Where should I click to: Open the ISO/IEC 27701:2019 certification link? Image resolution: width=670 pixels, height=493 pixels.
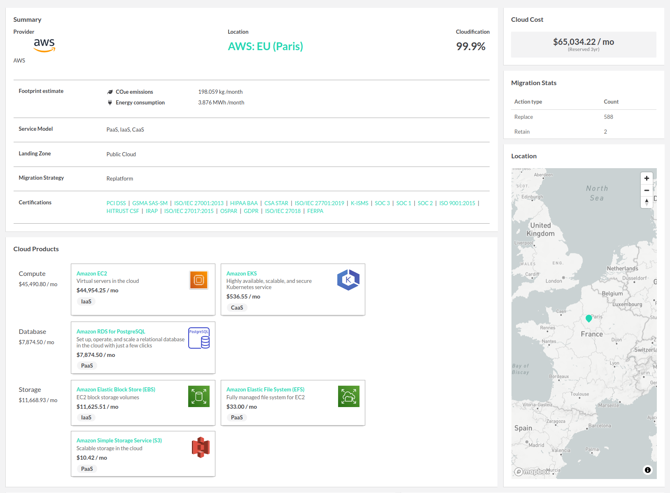320,203
